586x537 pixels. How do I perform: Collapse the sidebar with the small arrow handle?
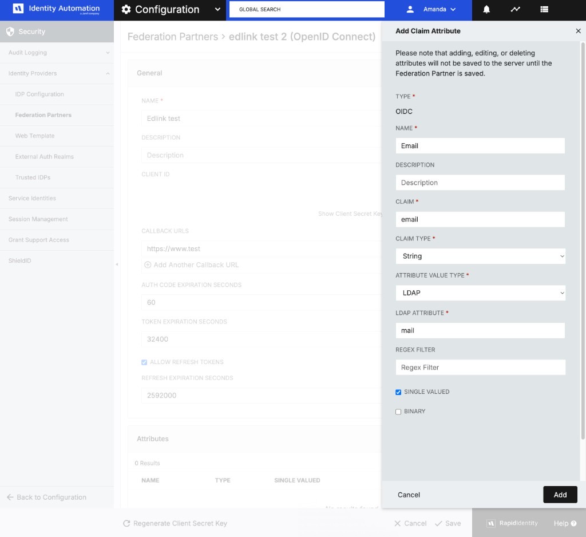[x=117, y=264]
